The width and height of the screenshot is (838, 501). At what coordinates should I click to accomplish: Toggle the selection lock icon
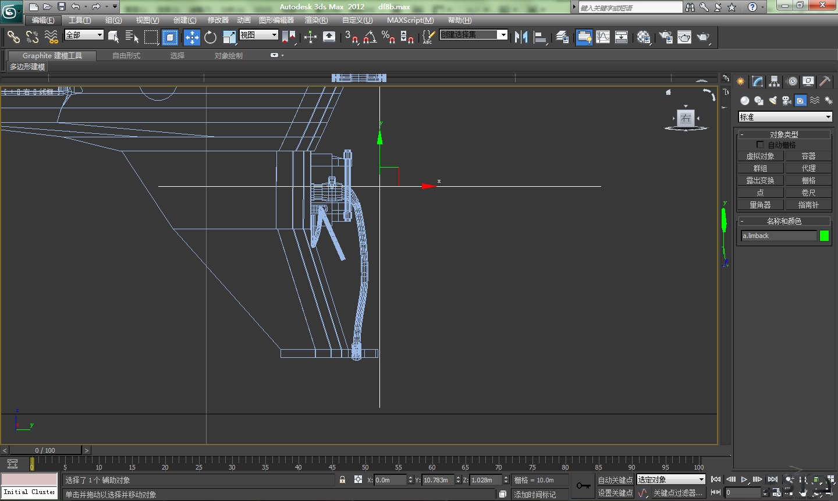click(342, 479)
